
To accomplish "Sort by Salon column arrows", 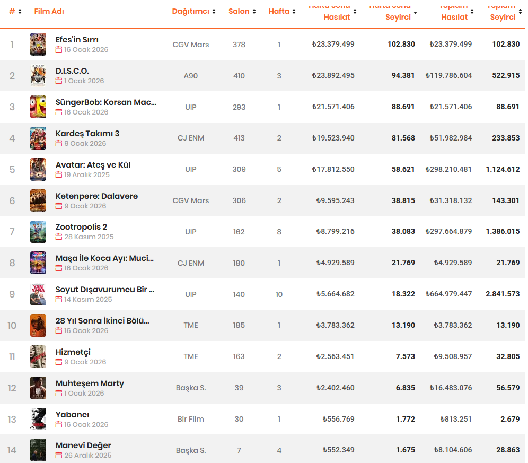I will pos(254,12).
